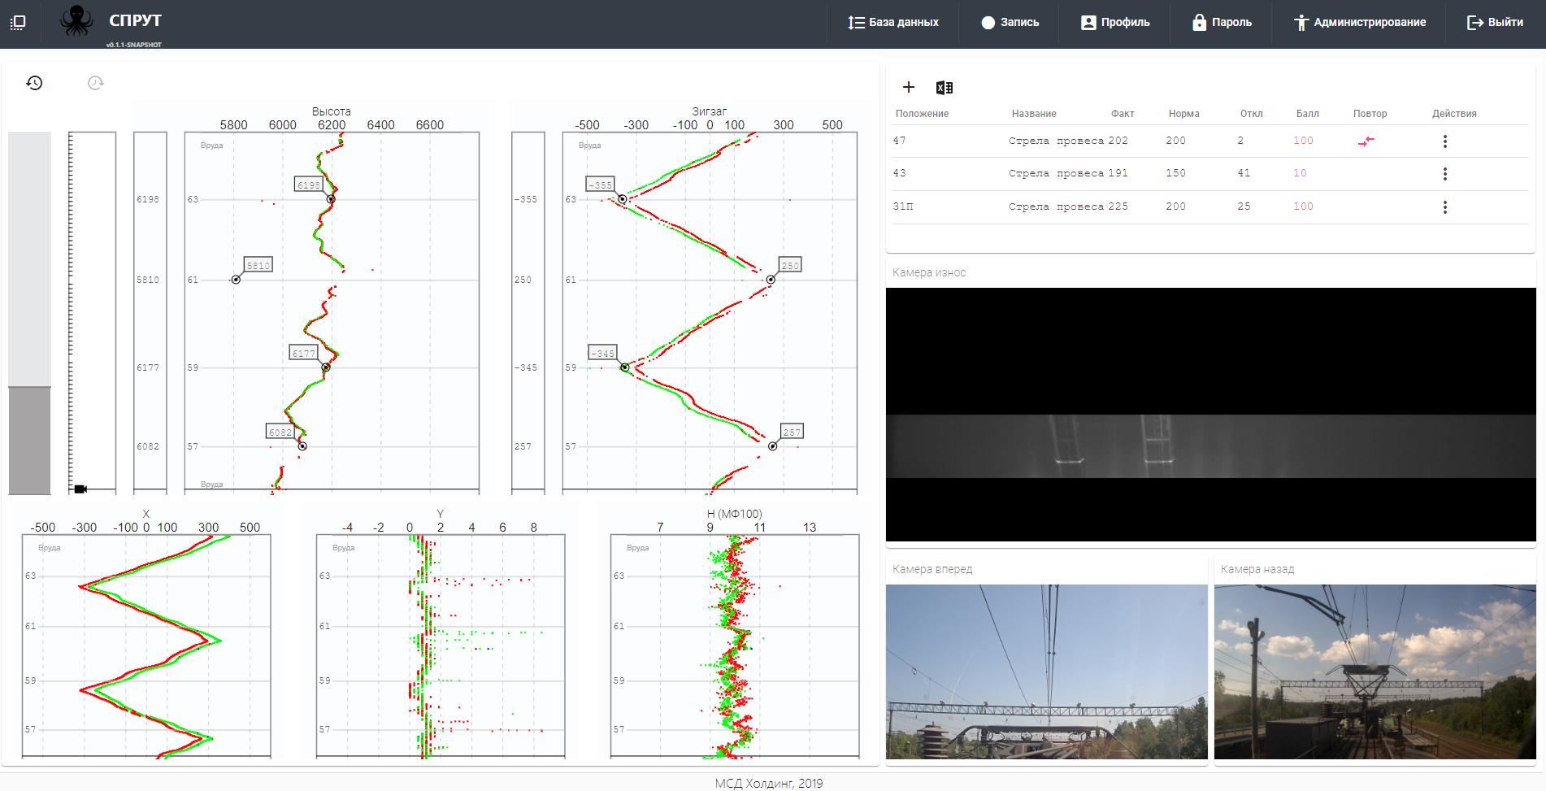Start recording with Запись
Image resolution: width=1546 pixels, height=791 pixels.
[1010, 23]
